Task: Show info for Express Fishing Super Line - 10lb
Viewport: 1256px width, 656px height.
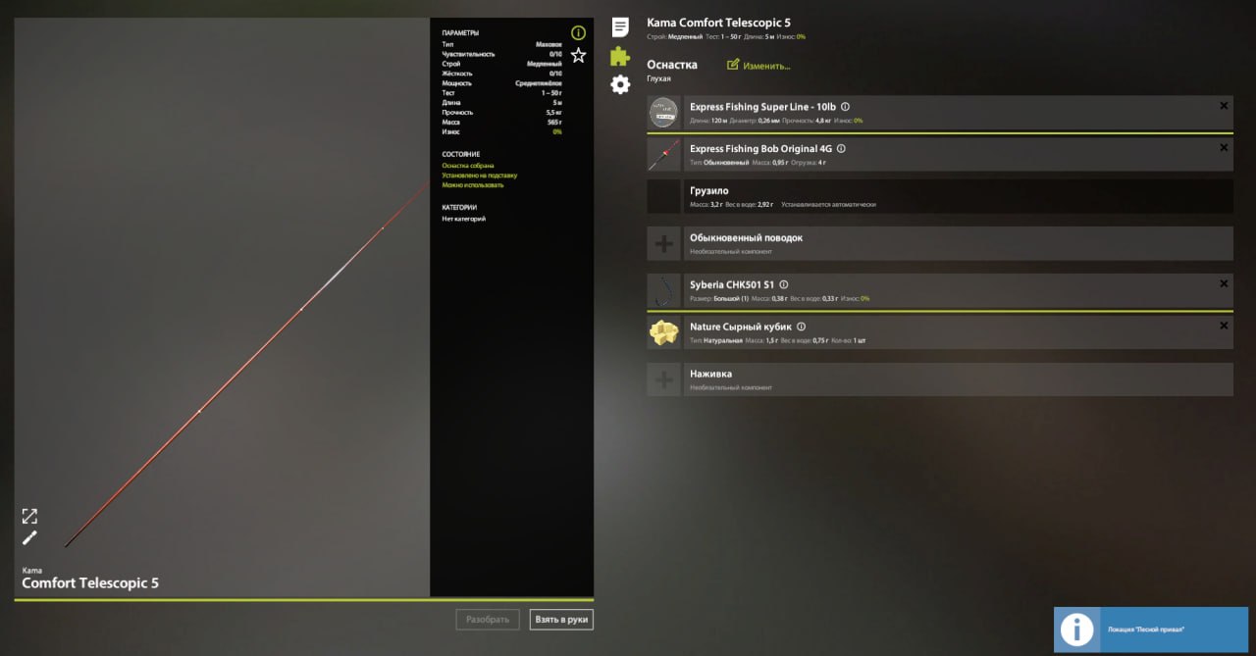Action: click(x=846, y=107)
